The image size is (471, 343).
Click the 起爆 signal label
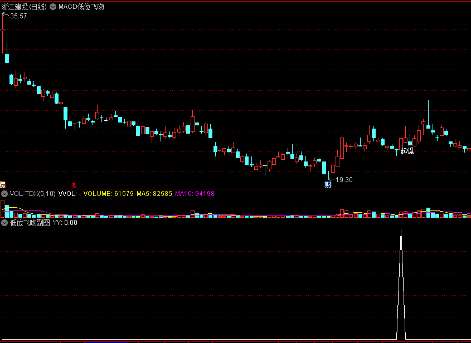tap(407, 151)
